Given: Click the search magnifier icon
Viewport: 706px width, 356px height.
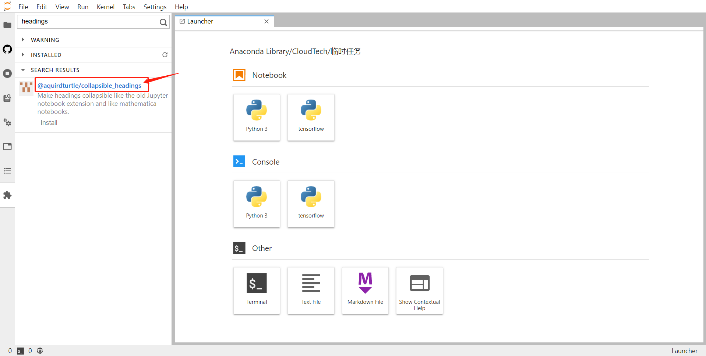Looking at the screenshot, I should [x=163, y=22].
